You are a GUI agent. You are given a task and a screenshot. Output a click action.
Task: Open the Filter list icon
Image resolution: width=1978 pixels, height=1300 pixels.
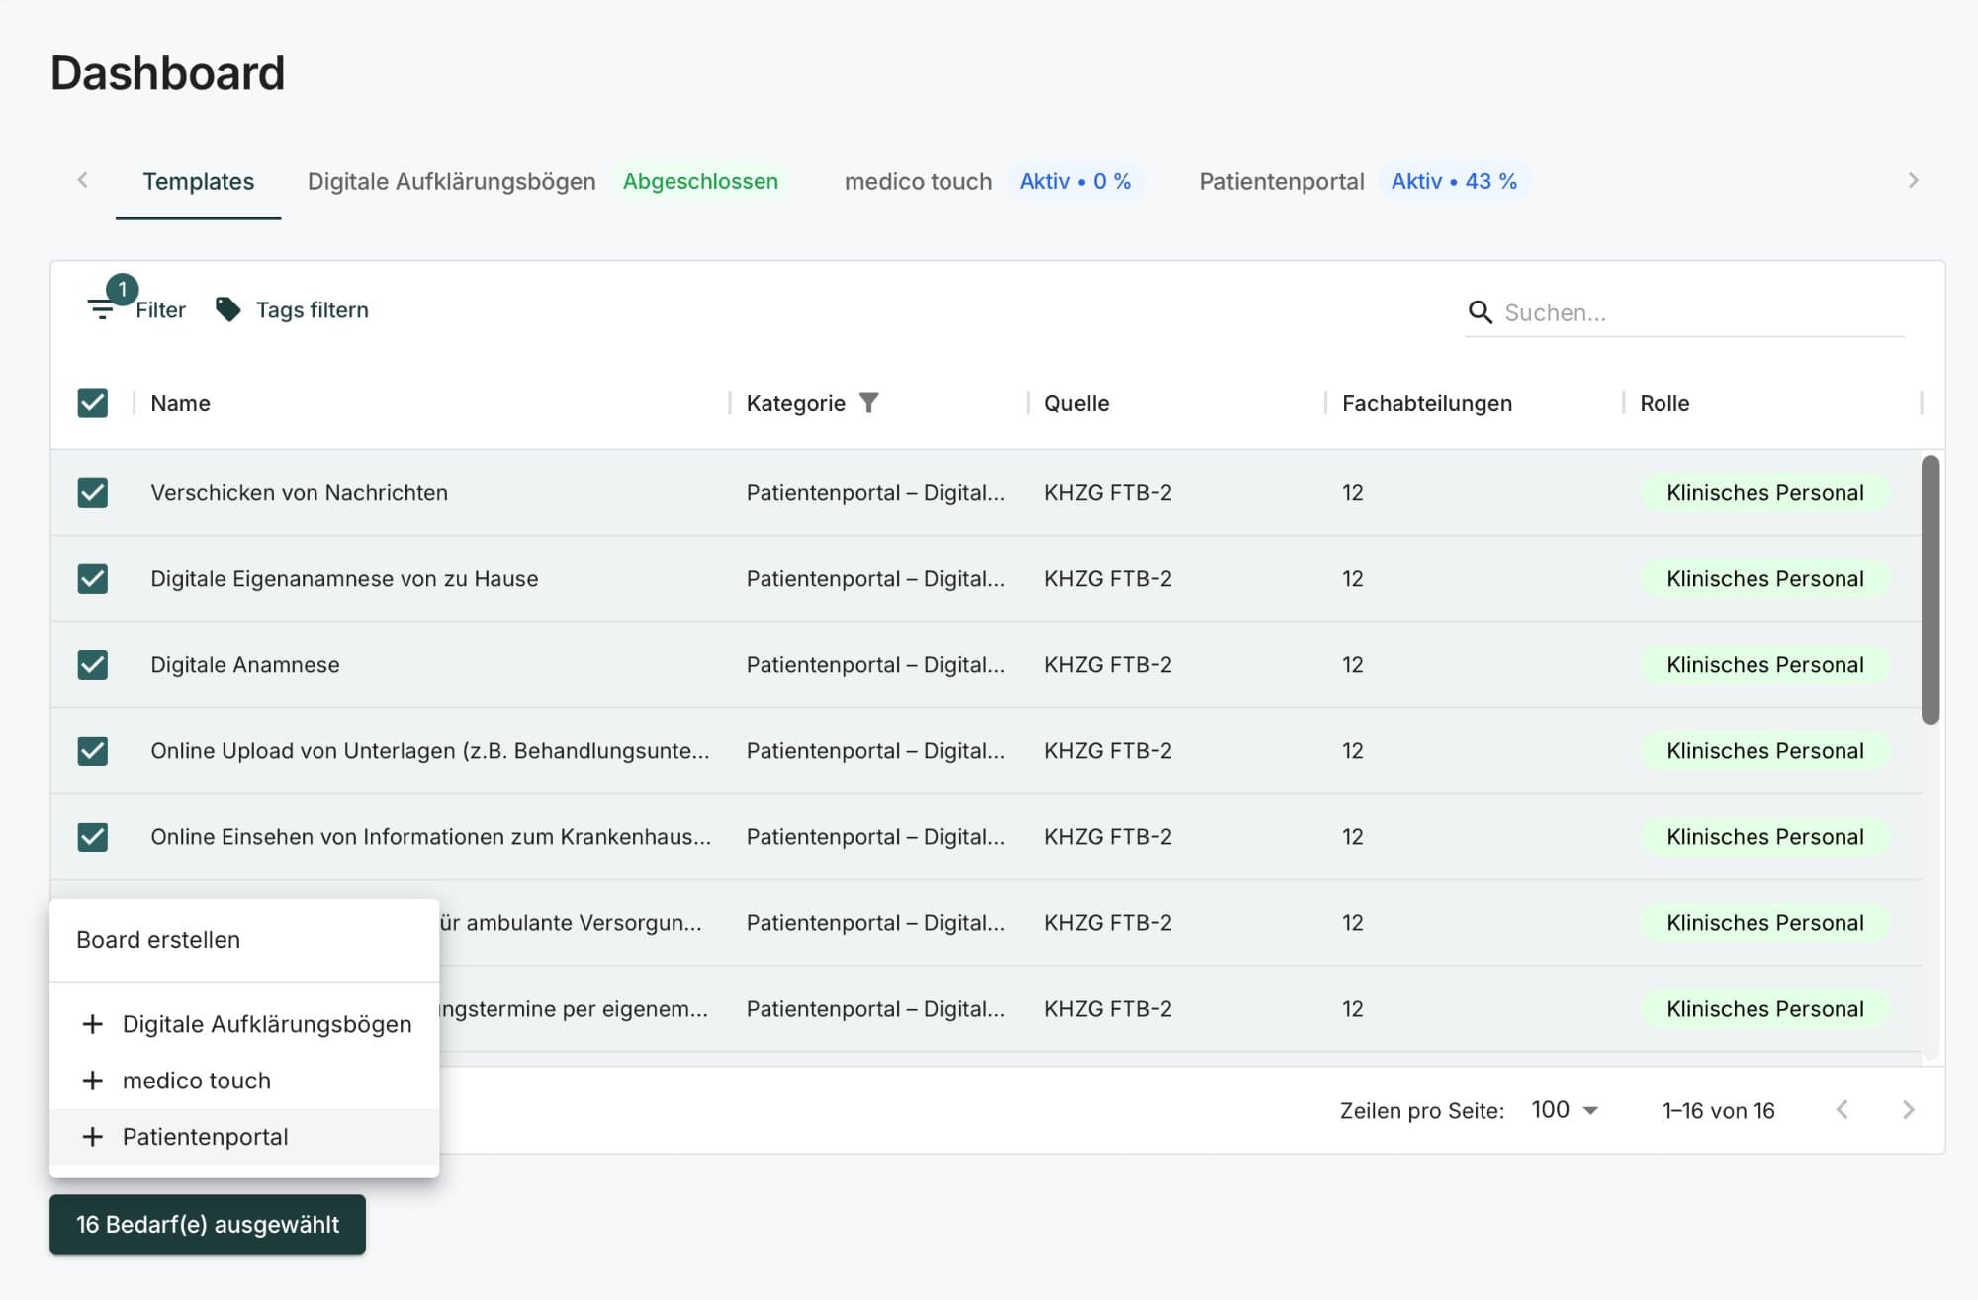click(x=102, y=309)
